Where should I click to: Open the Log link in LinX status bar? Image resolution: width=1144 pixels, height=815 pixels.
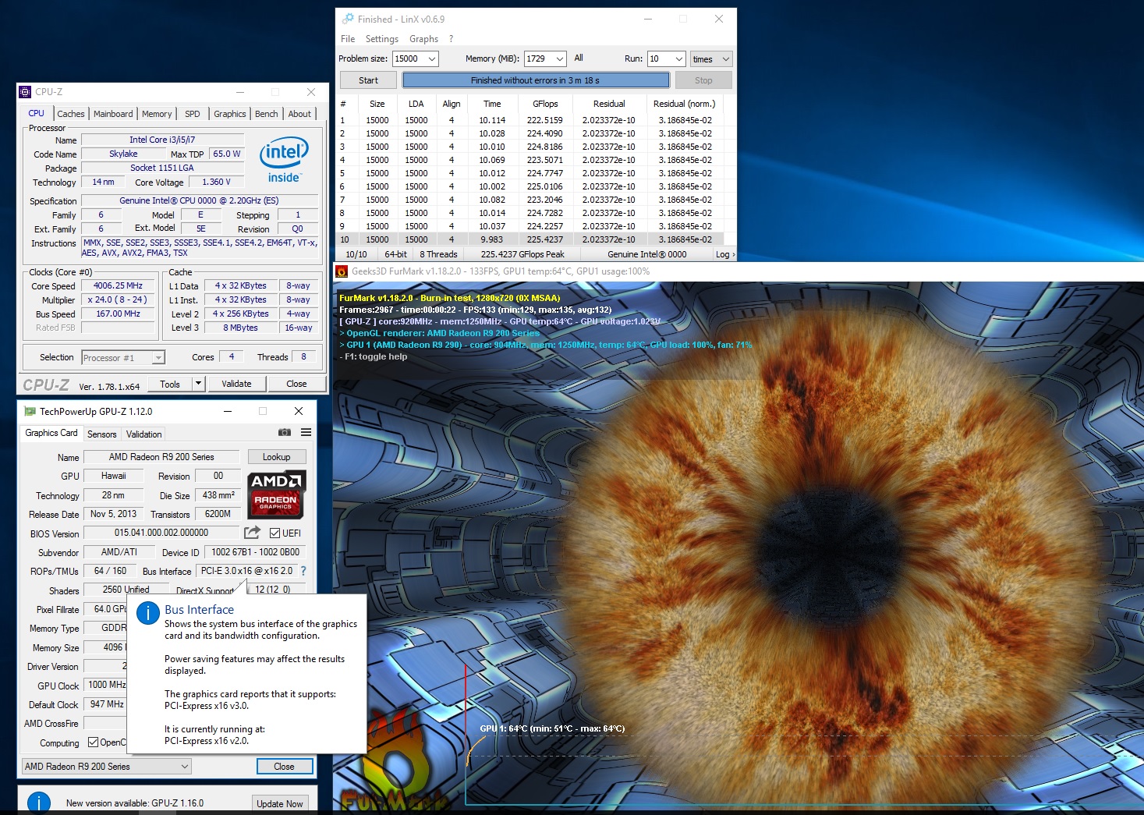(x=724, y=254)
